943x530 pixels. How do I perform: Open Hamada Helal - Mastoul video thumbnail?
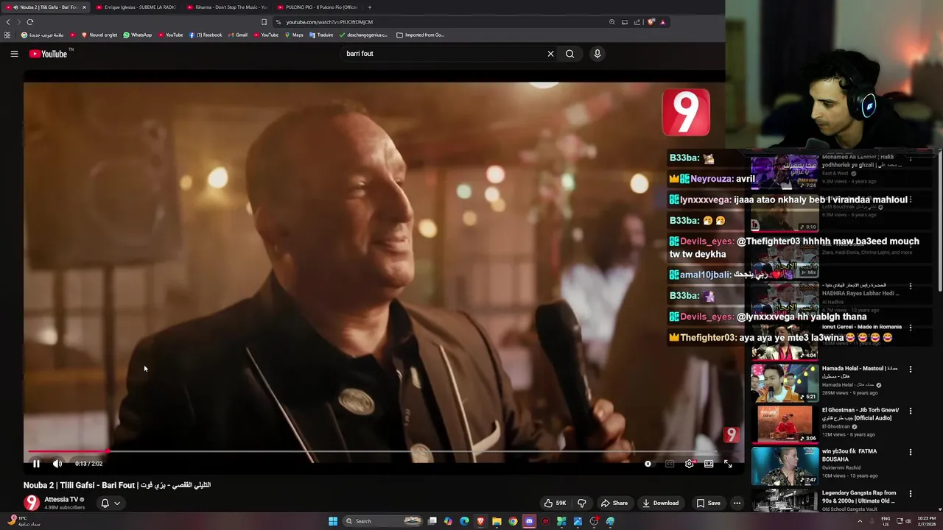pyautogui.click(x=785, y=382)
